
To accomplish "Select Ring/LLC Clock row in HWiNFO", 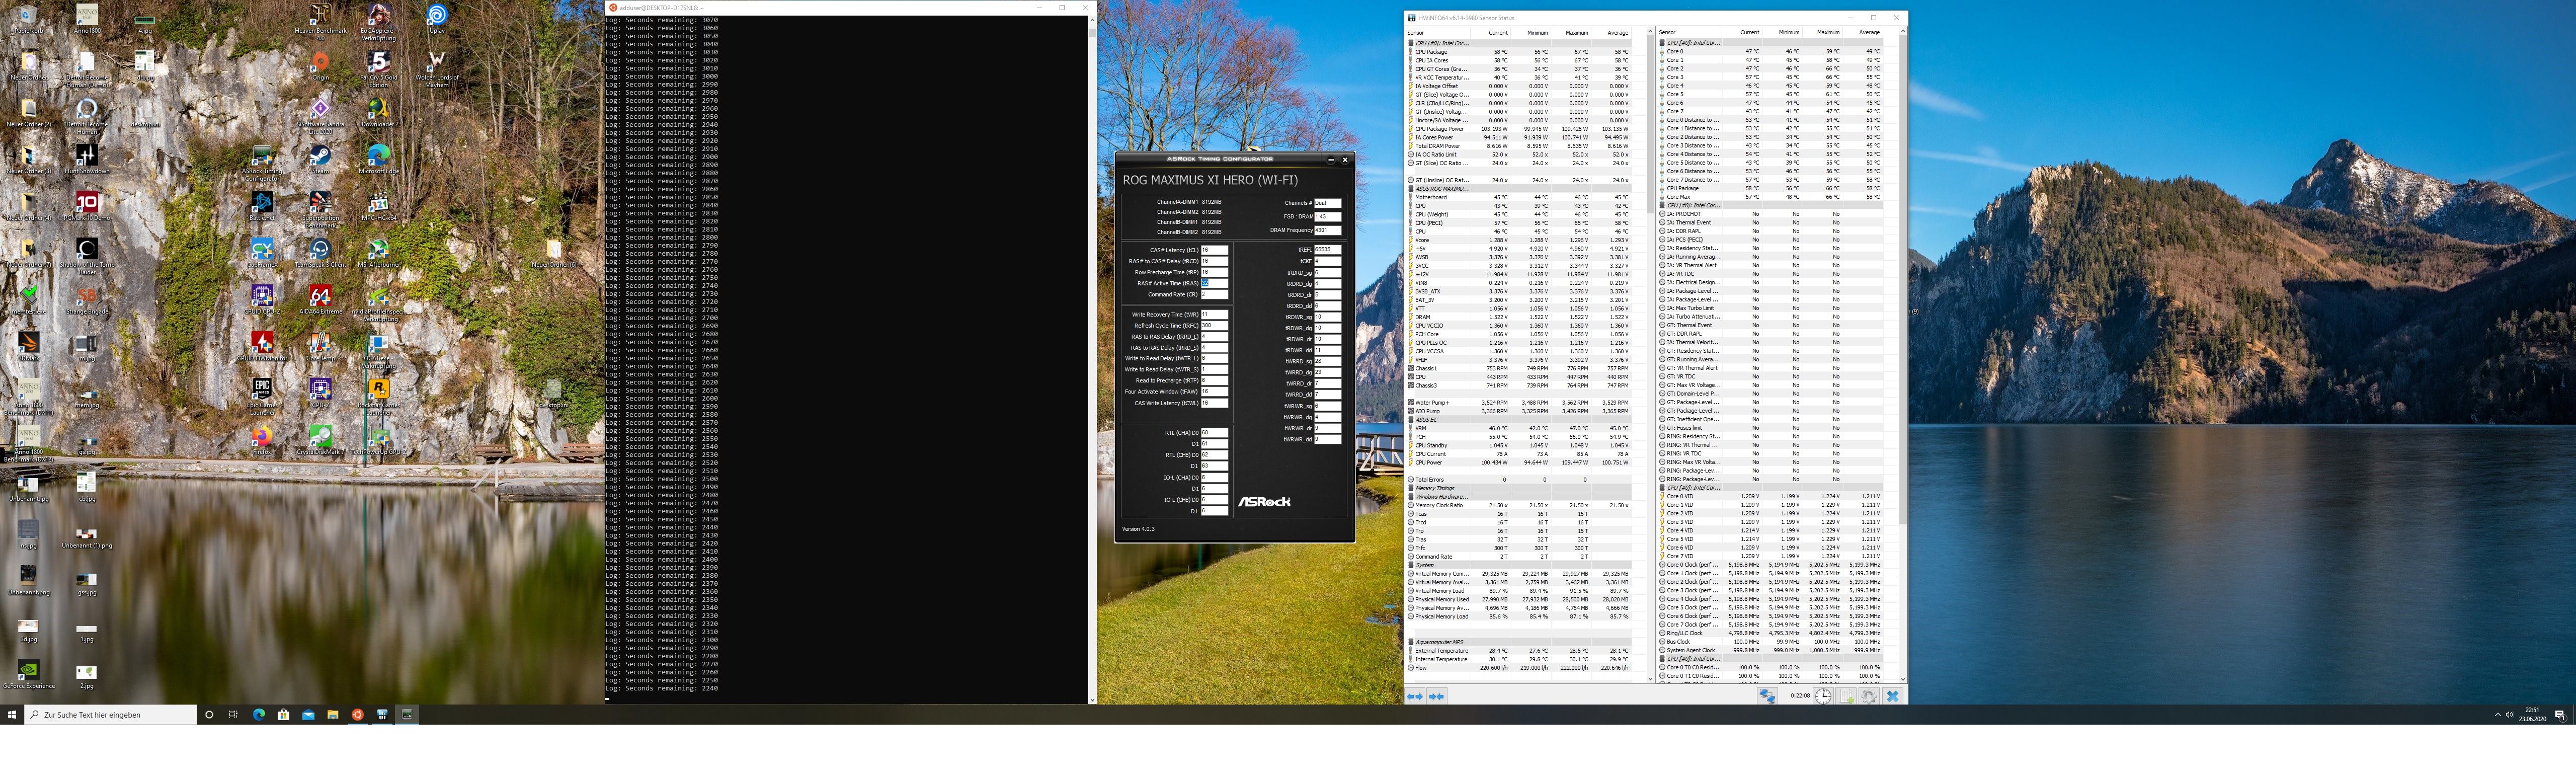I will click(1772, 633).
